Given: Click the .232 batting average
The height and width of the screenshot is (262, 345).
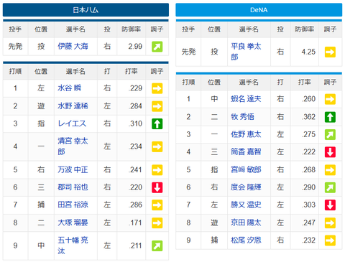Looking at the screenshot, I should (x=309, y=240).
